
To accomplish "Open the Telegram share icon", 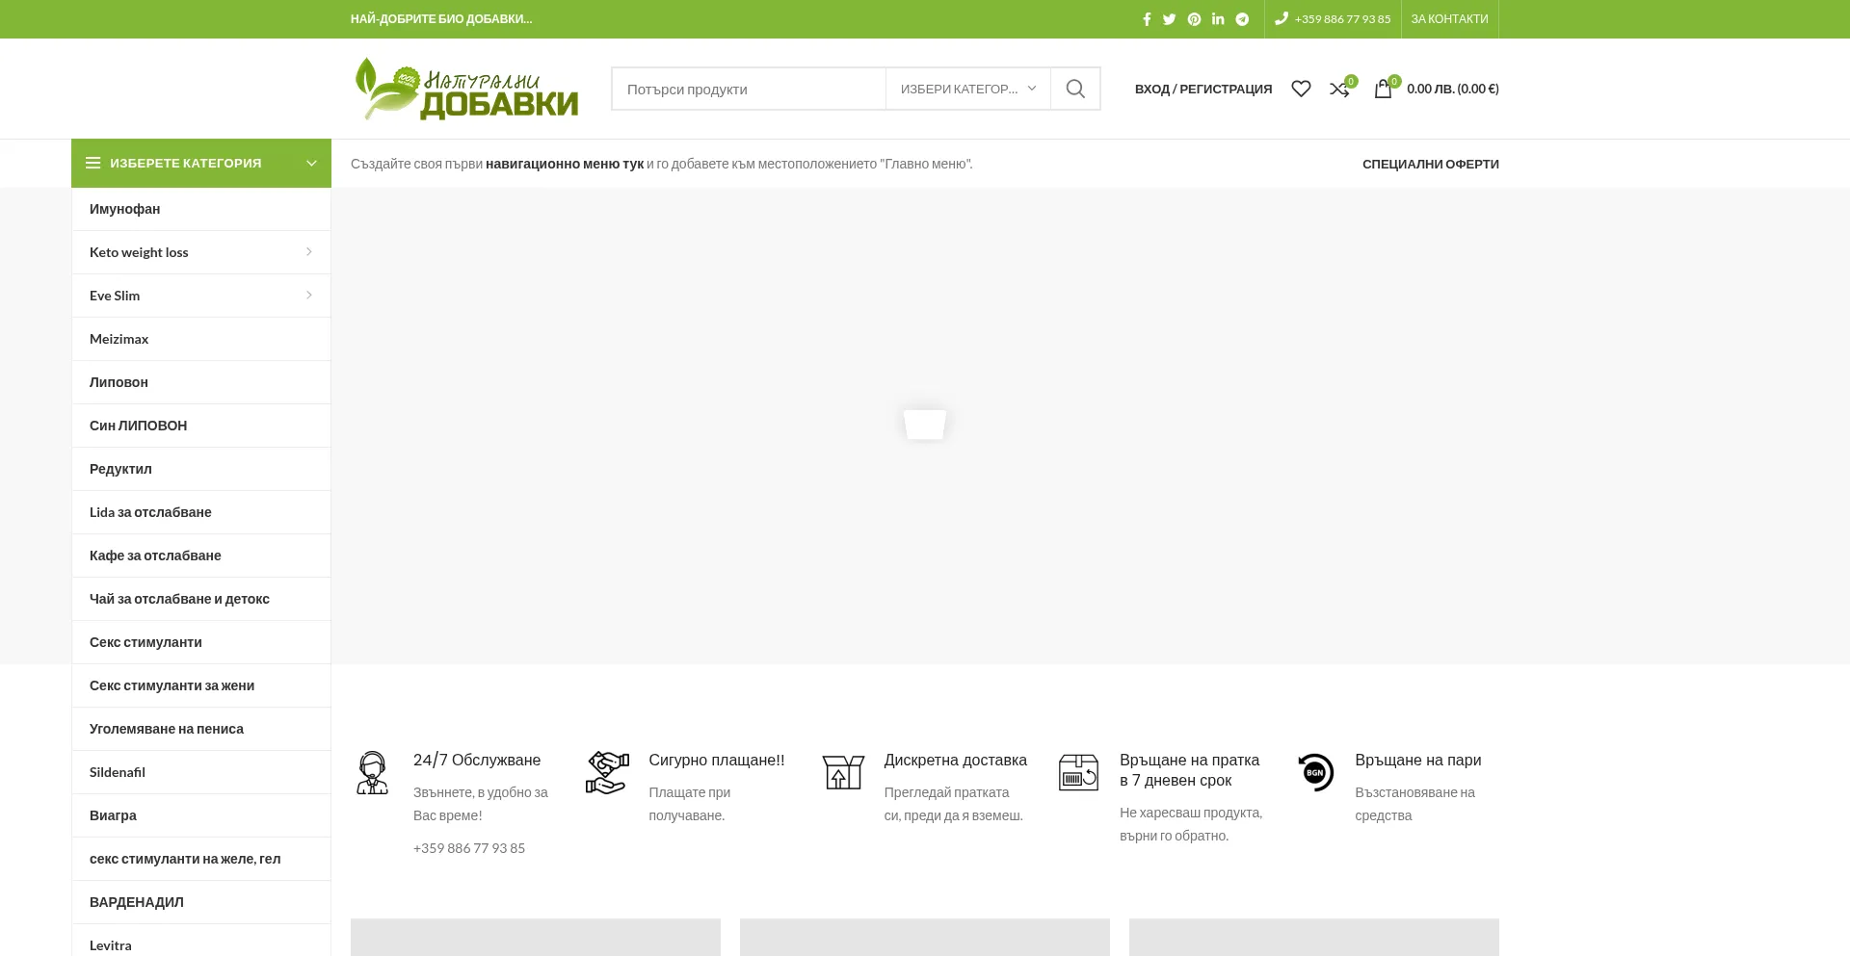I will 1243,19.
